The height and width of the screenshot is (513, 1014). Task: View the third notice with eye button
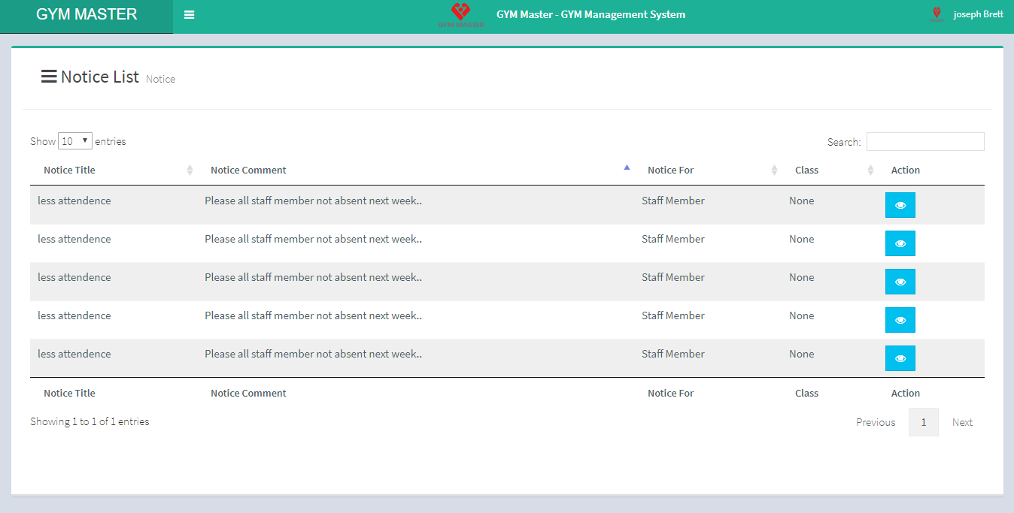900,282
